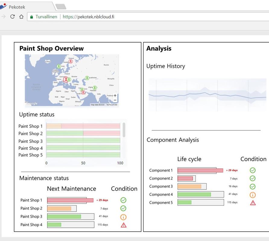This screenshot has height=241, width=269.
Task: Click the uptime status list scrollbar
Action: tap(124, 130)
